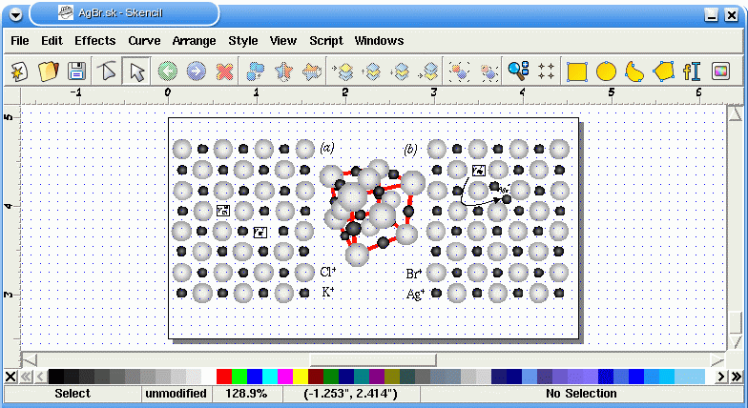Open the Effects menu

(x=95, y=41)
